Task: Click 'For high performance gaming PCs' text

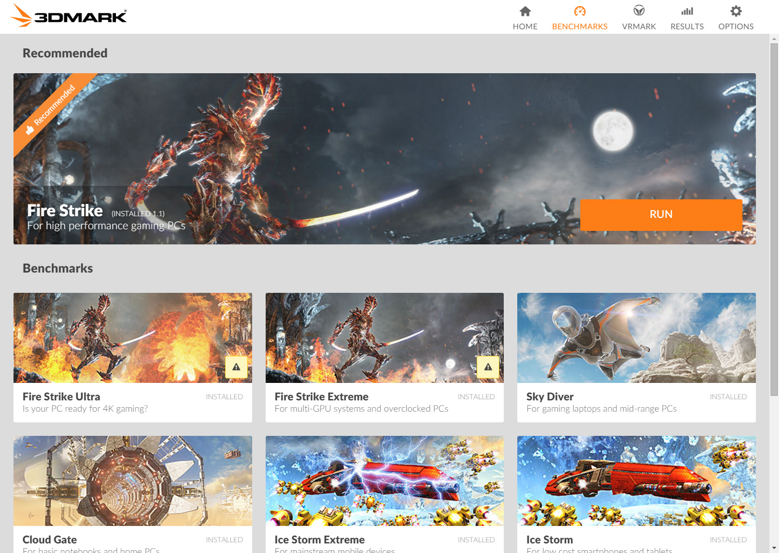Action: (106, 226)
